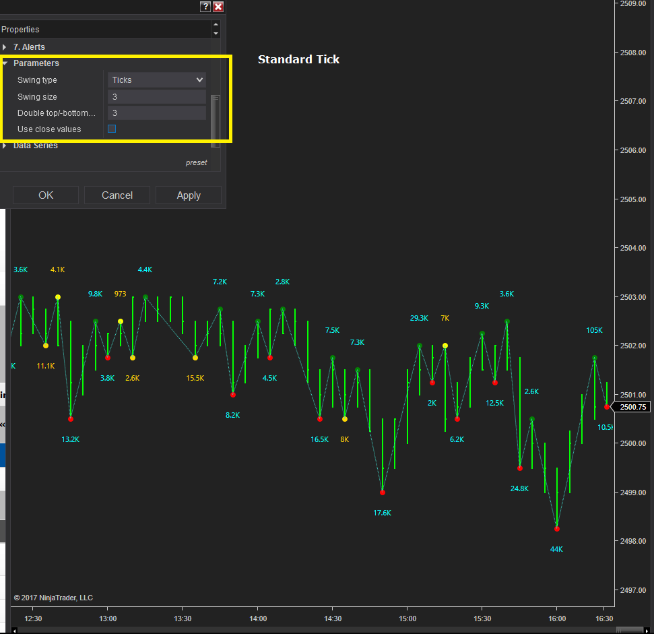Click the Properties sort down arrow
Screen dimensions: 654x634
216,34
